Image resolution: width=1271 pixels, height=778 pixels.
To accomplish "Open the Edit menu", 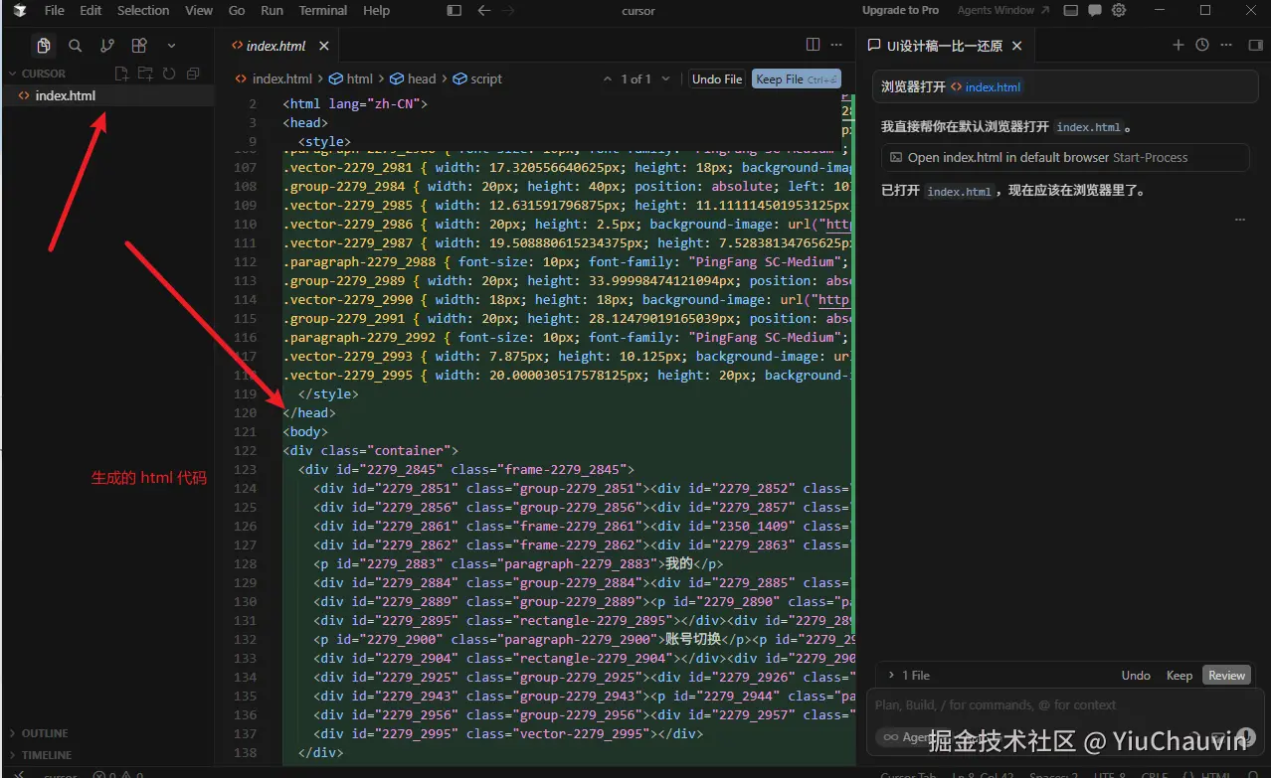I will pyautogui.click(x=91, y=10).
